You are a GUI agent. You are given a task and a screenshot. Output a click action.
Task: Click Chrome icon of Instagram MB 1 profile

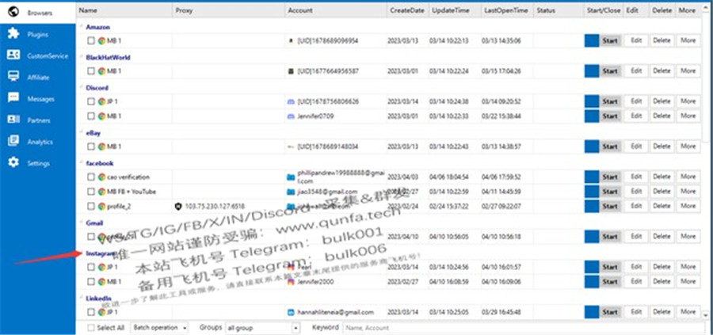101,281
